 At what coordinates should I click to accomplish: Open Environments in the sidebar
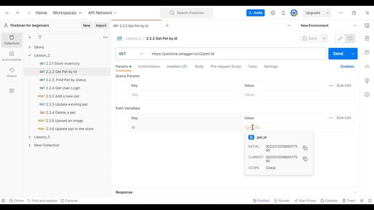click(x=12, y=56)
